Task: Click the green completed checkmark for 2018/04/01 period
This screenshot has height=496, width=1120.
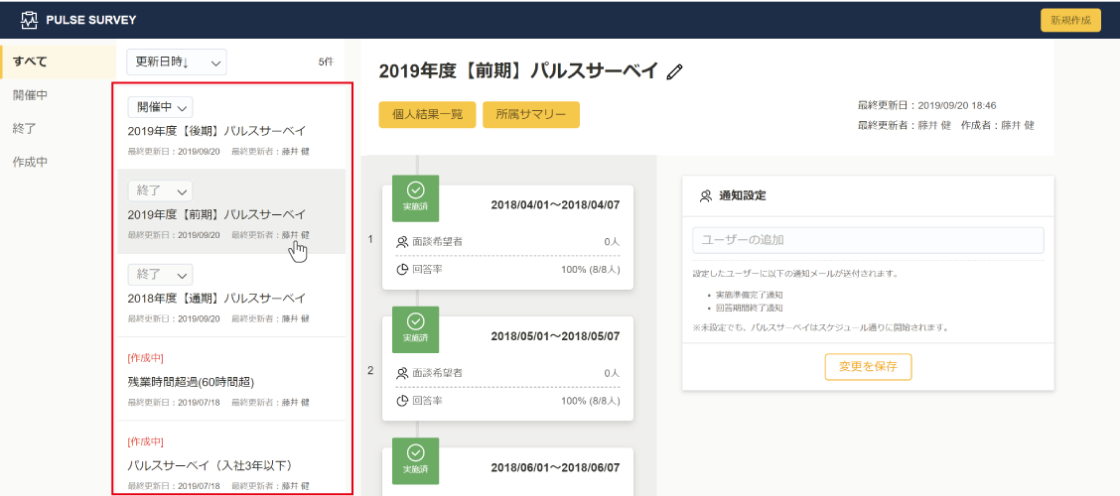Action: 415,190
